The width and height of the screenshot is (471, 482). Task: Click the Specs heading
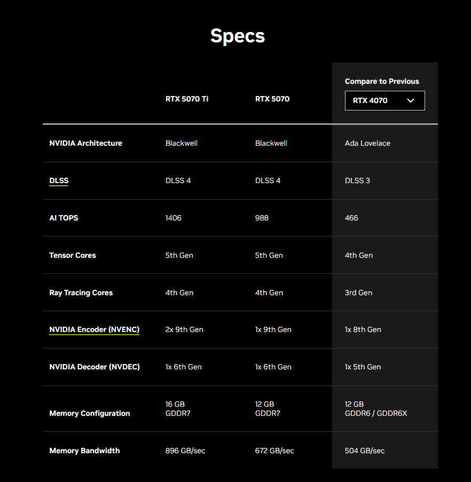click(237, 36)
